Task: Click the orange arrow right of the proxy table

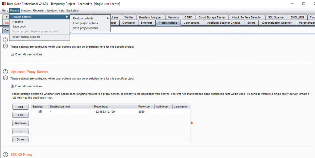Action: tap(192, 123)
